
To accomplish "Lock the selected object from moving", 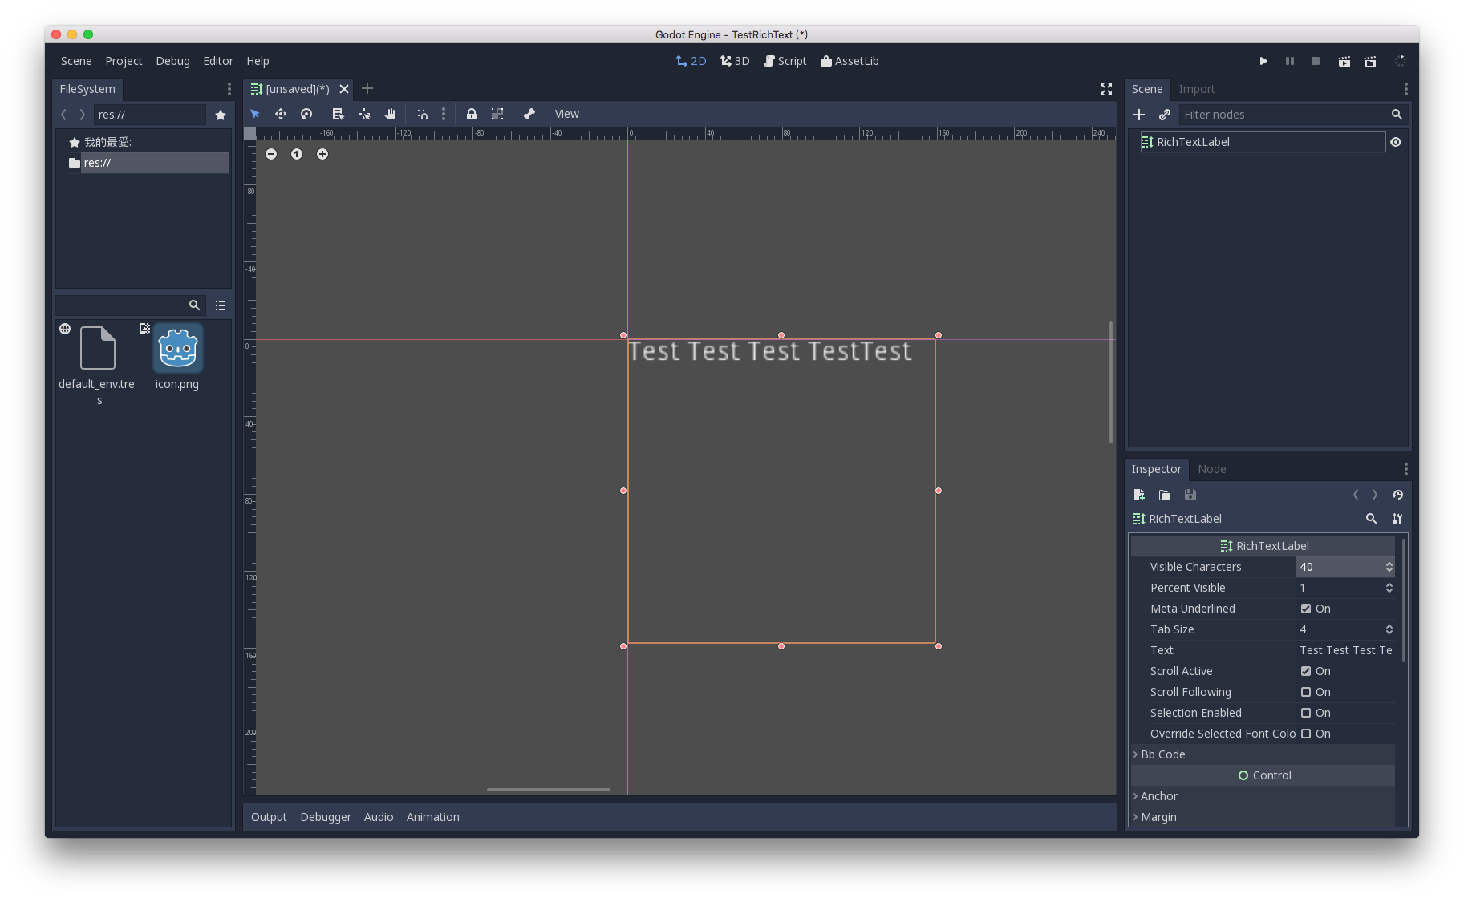I will point(471,114).
